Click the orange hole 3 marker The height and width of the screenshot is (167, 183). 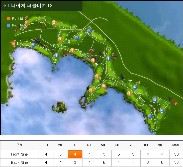[60, 39]
